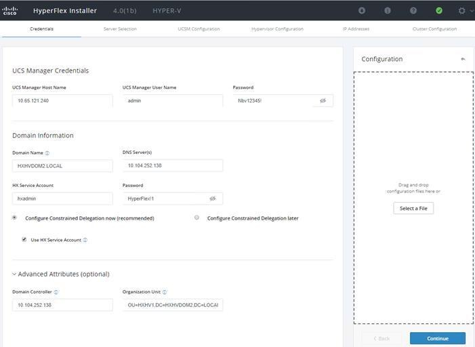The height and width of the screenshot is (347, 475).
Task: Click the Organization Unit input field
Action: pyautogui.click(x=173, y=305)
